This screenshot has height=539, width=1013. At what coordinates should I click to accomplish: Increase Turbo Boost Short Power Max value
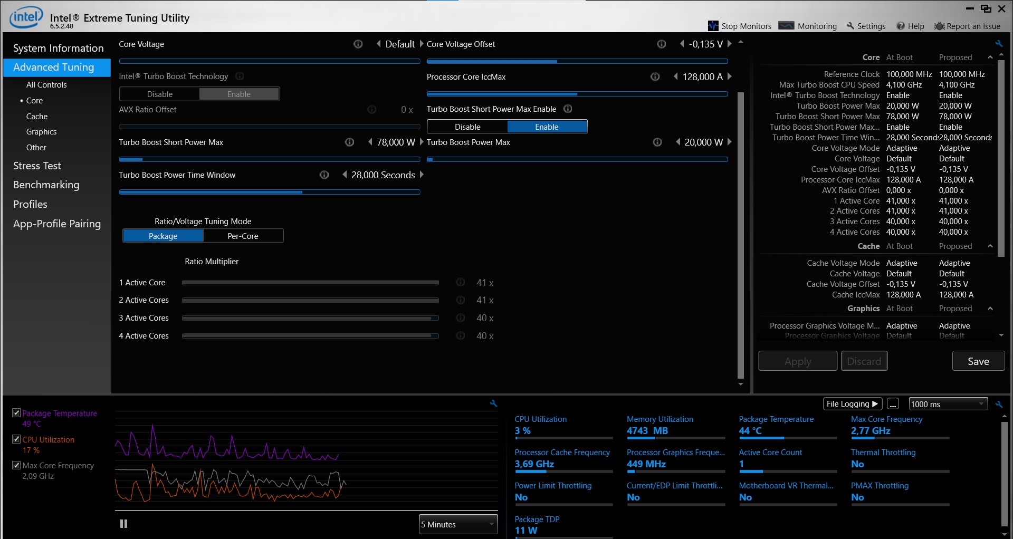(x=422, y=142)
